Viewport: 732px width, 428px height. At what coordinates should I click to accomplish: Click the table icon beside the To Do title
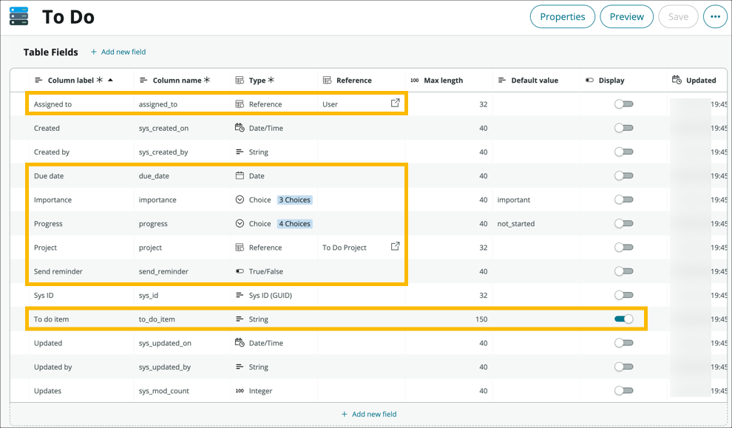pos(19,16)
